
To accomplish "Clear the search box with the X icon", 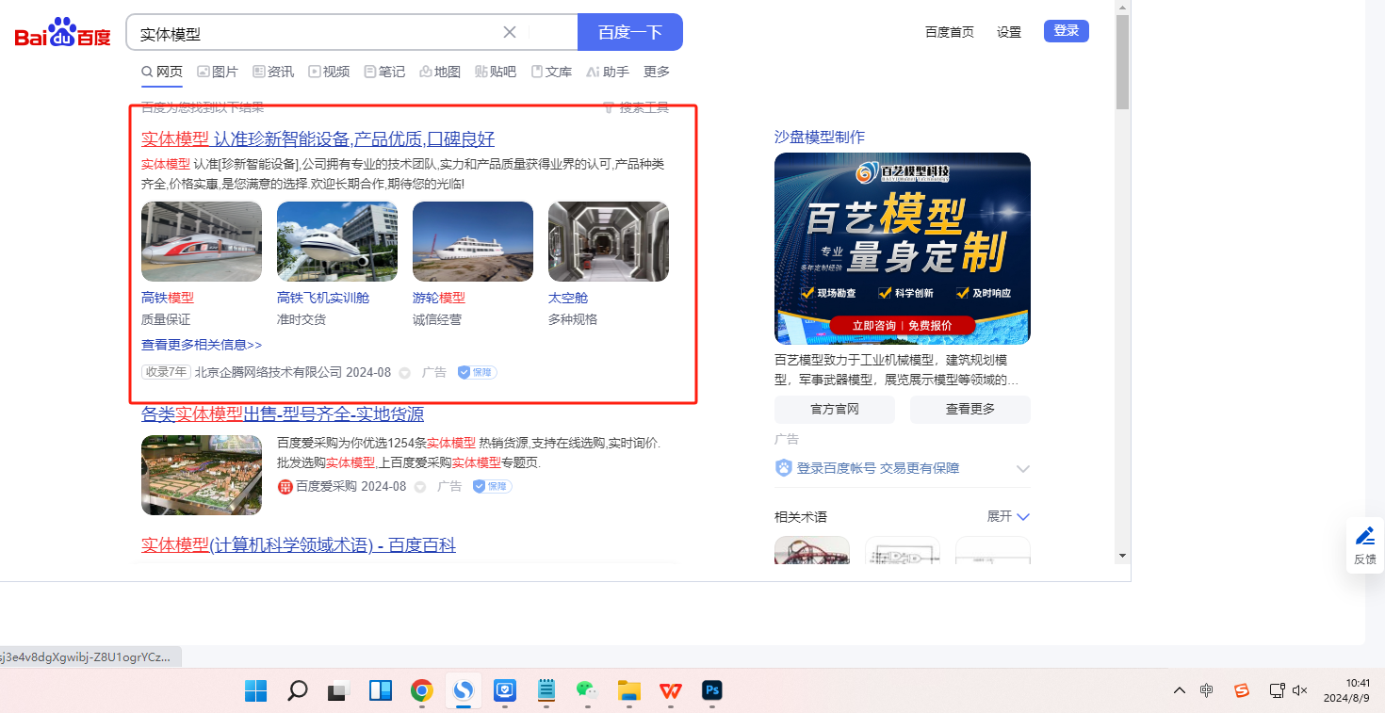I will pos(510,32).
